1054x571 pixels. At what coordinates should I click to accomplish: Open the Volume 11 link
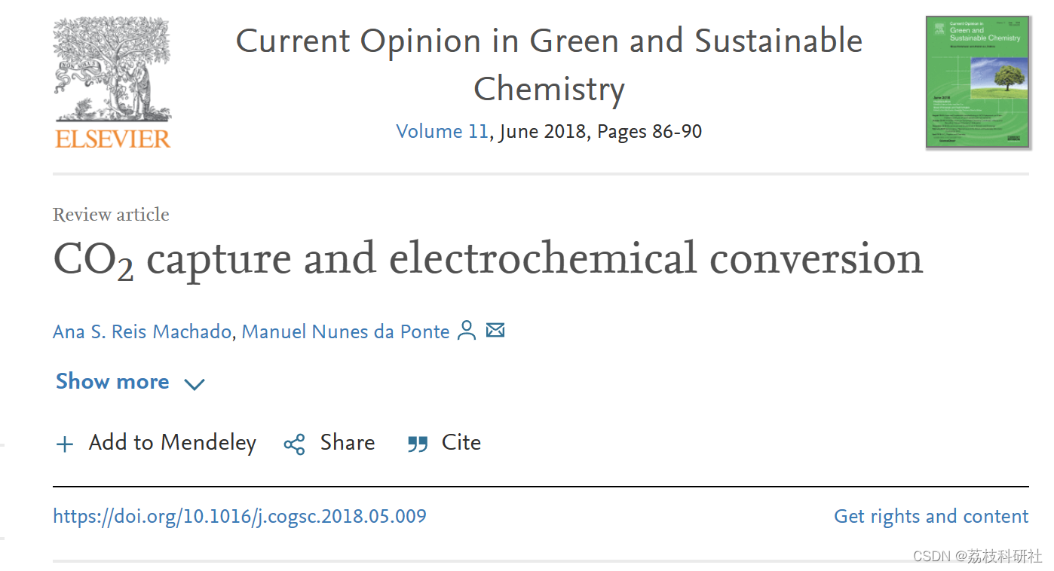click(x=442, y=132)
